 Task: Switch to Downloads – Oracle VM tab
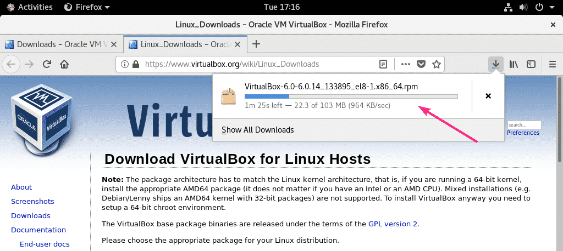(62, 44)
